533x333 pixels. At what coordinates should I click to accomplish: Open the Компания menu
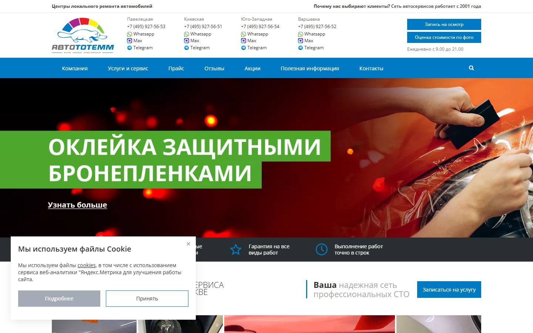coord(75,68)
